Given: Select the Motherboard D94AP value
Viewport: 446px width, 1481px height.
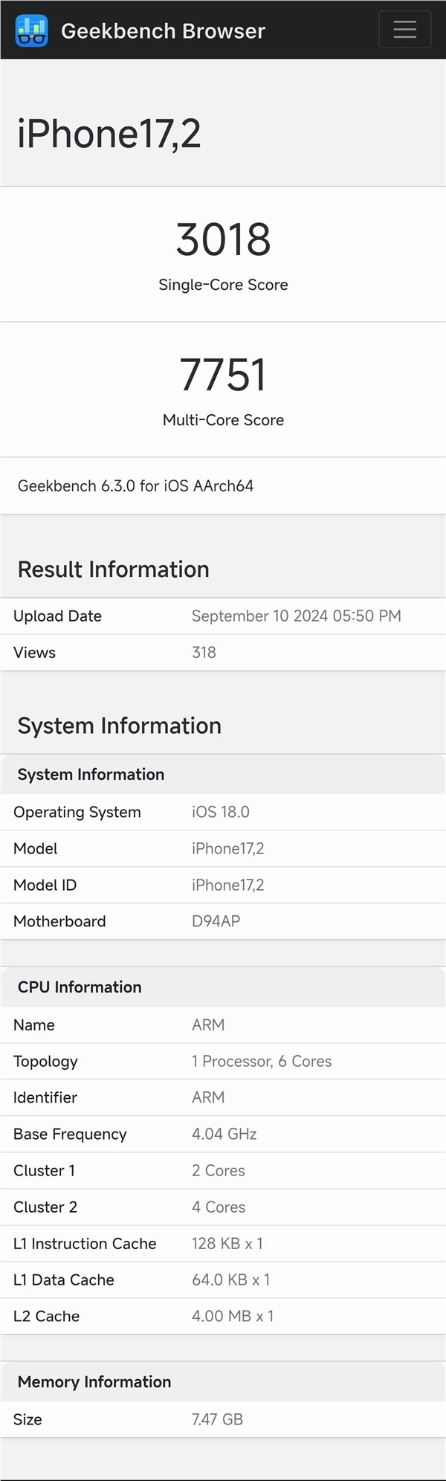Looking at the screenshot, I should [x=215, y=921].
